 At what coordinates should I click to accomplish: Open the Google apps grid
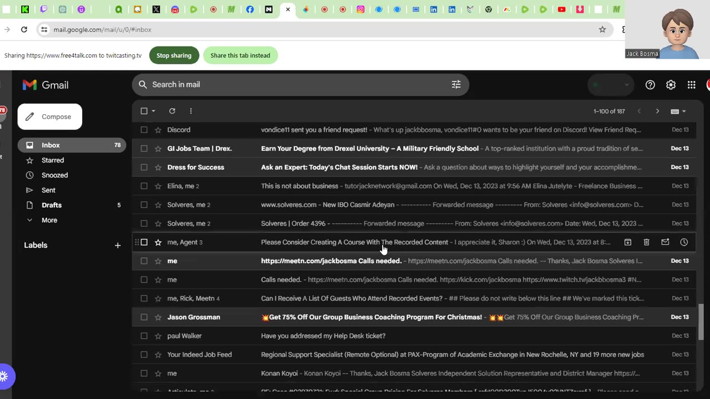coord(691,85)
